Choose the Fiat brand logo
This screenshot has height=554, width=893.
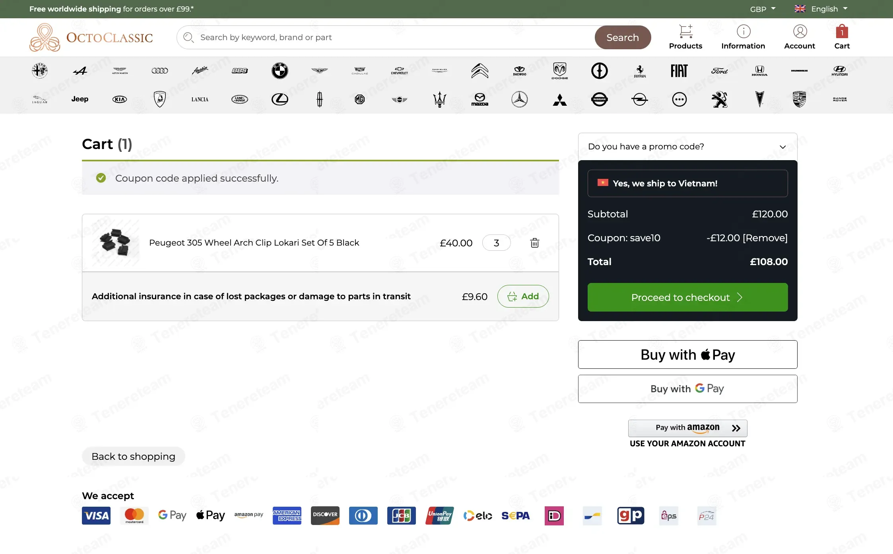pos(679,71)
